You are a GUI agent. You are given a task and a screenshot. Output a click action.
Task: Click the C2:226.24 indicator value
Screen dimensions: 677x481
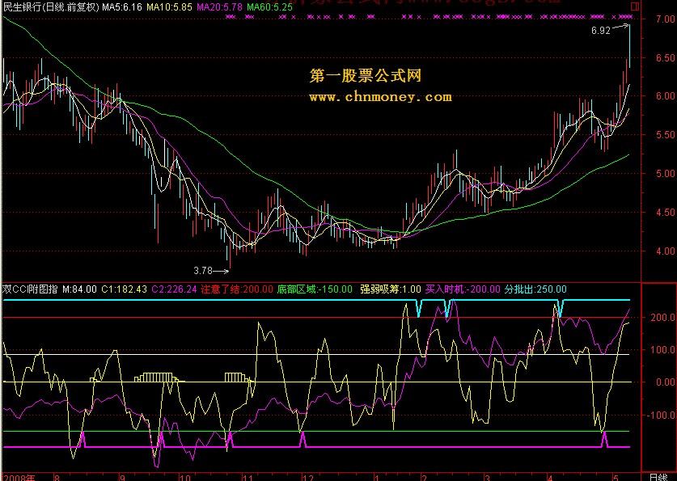coord(175,289)
